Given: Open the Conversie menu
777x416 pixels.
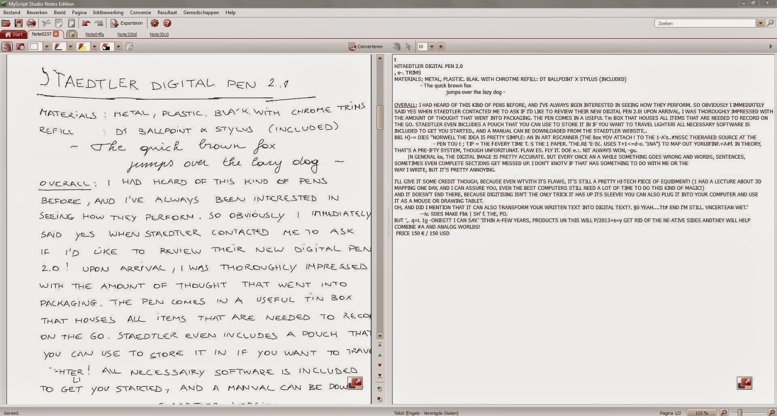Looking at the screenshot, I should point(140,13).
